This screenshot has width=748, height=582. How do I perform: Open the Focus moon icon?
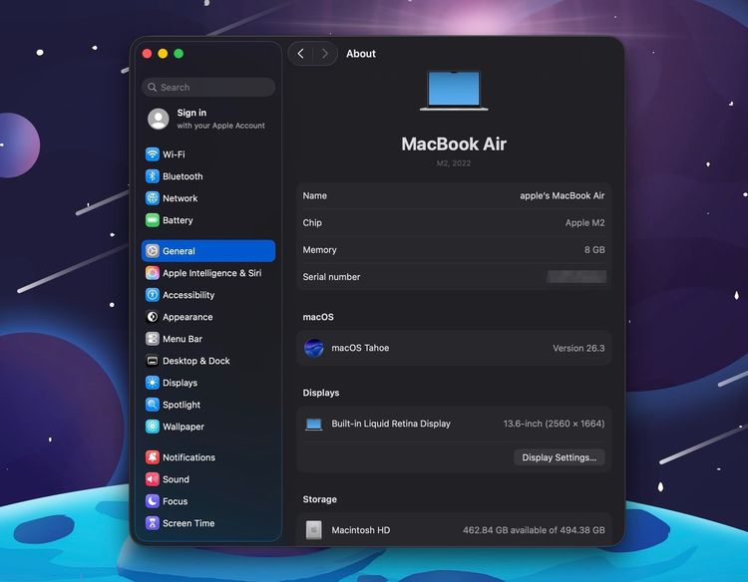(153, 501)
